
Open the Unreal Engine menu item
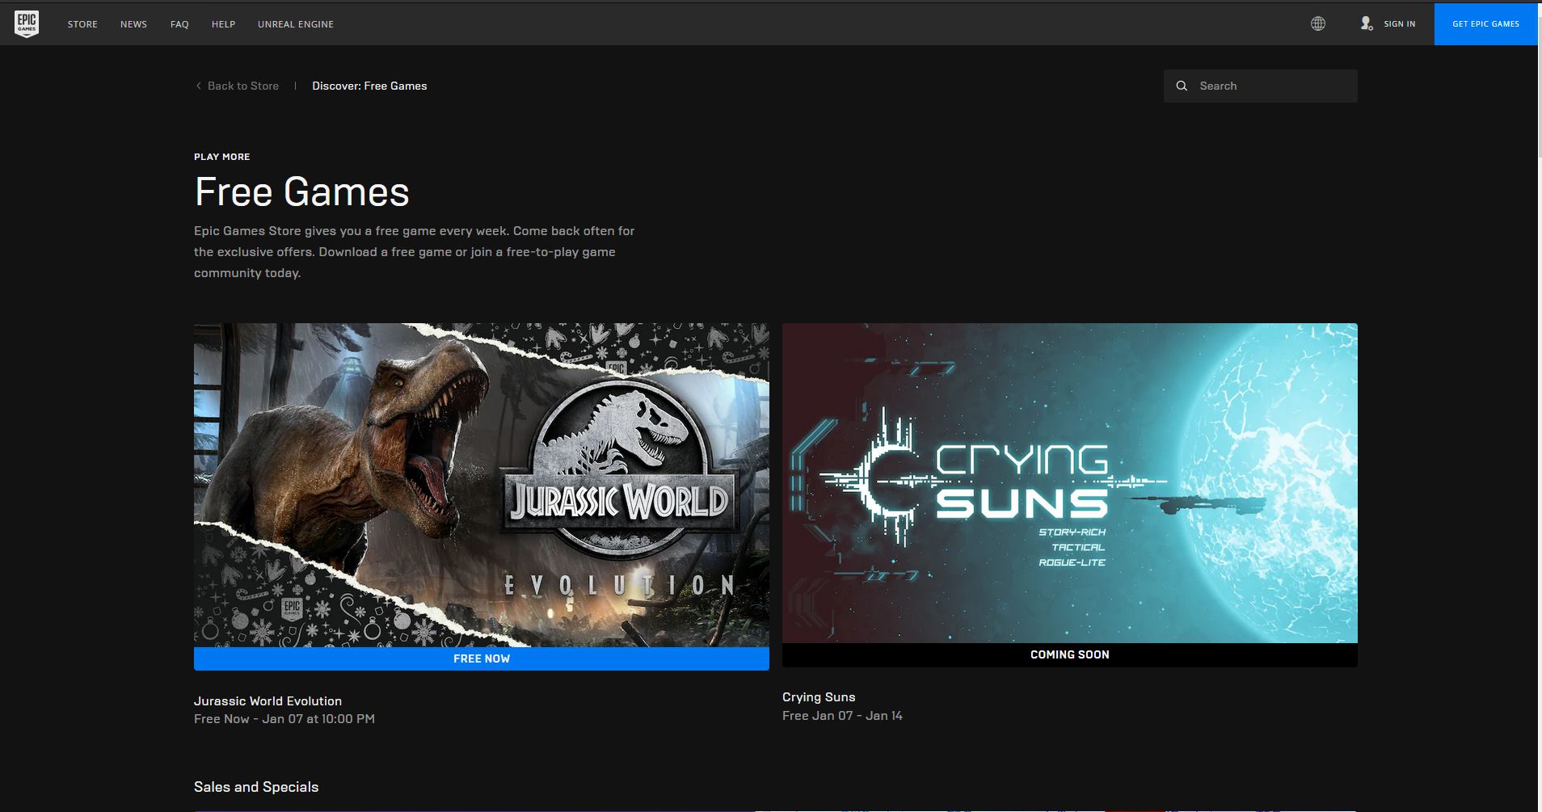pos(296,24)
